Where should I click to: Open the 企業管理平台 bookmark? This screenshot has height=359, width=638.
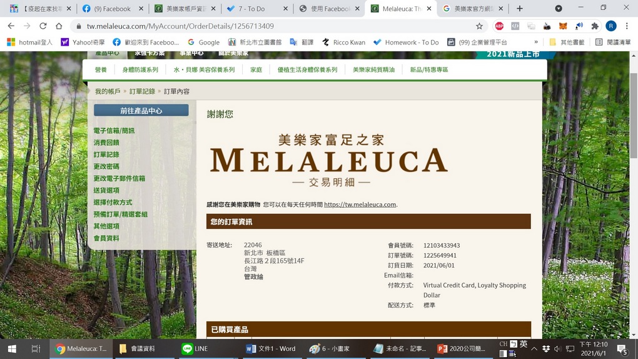pyautogui.click(x=477, y=43)
